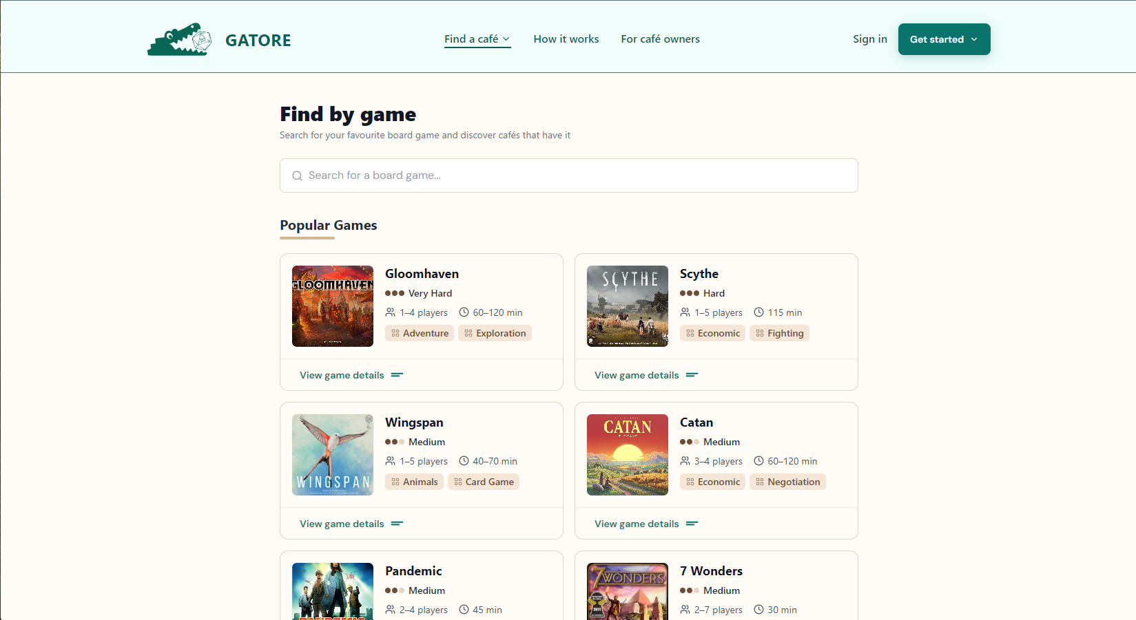This screenshot has width=1136, height=620.
Task: Click the grid icon in Adventure tag
Action: 395,333
